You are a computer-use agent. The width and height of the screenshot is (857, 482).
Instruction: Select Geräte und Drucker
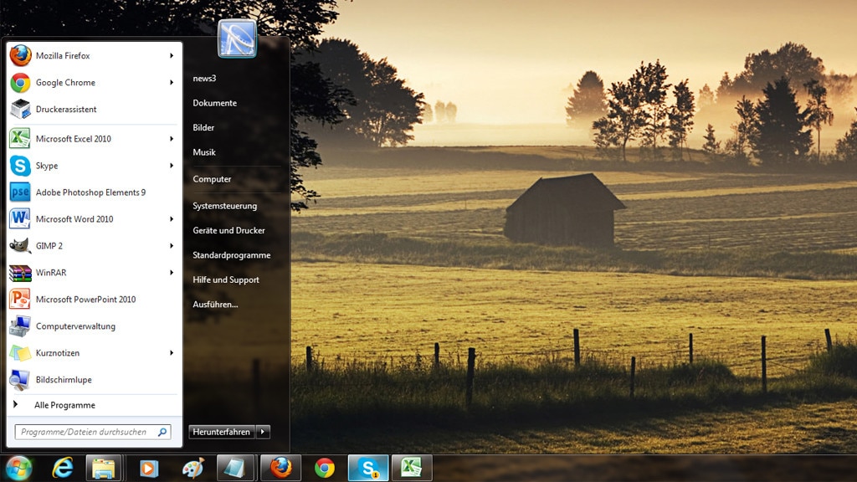click(228, 230)
